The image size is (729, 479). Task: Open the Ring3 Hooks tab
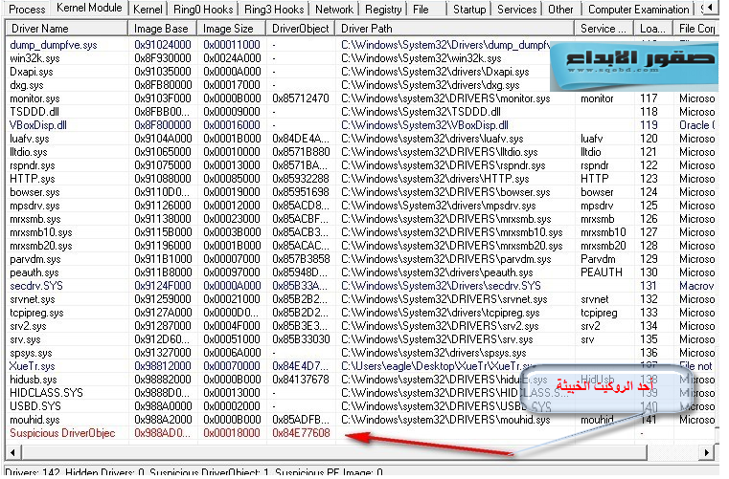274,9
